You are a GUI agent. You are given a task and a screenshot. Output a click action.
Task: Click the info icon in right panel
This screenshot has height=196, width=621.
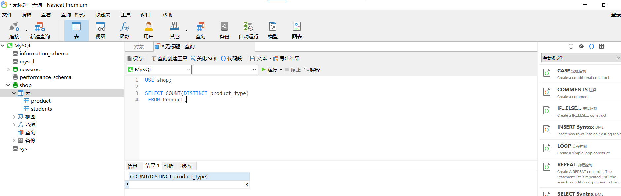pyautogui.click(x=571, y=46)
